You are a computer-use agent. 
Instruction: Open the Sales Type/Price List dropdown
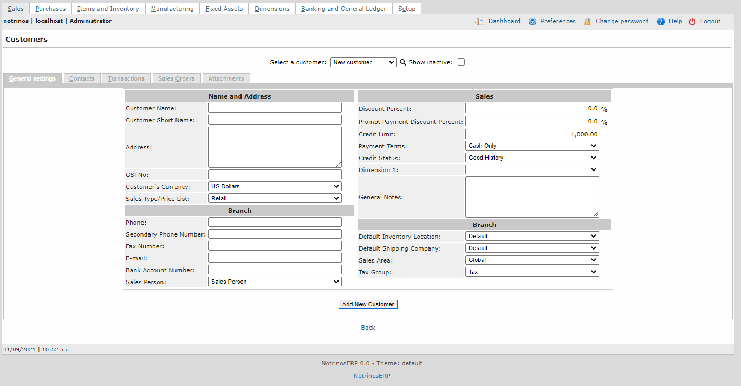pos(274,198)
